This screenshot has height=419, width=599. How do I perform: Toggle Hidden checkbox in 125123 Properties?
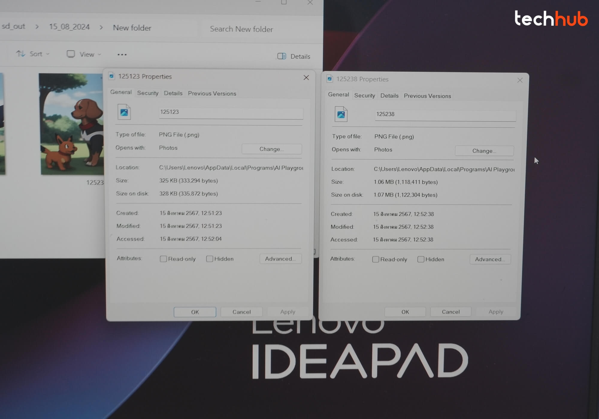tap(210, 259)
